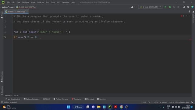Toggle tool window bars icon bottom-left
This screenshot has height=110, width=195.
2,102
